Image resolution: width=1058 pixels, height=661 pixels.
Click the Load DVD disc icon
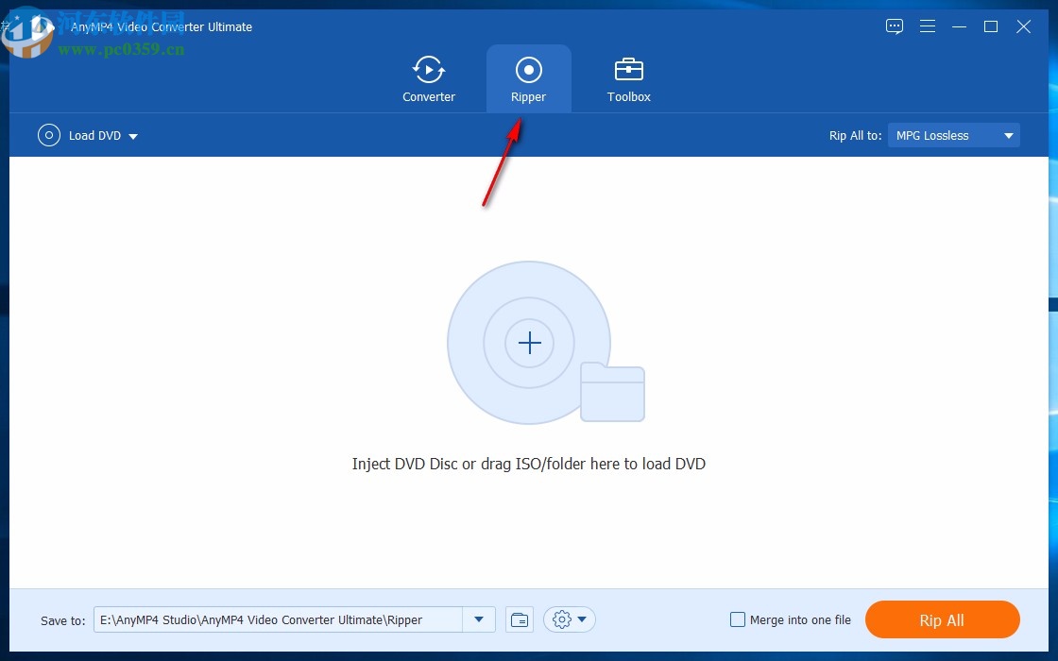point(48,135)
